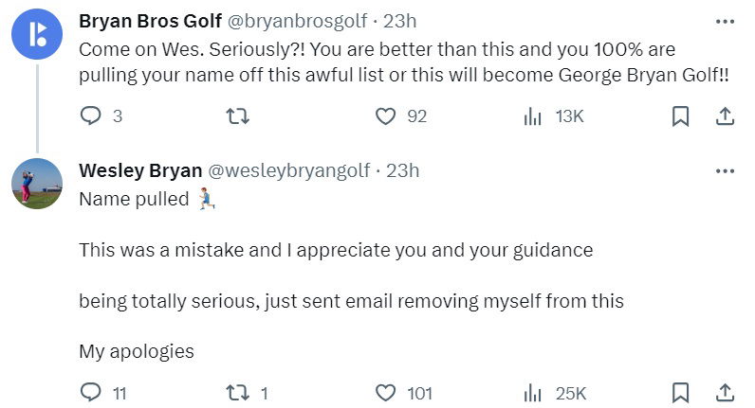Open more options on Bryan Bros Golf tweet
The width and height of the screenshot is (755, 408).
click(x=725, y=21)
